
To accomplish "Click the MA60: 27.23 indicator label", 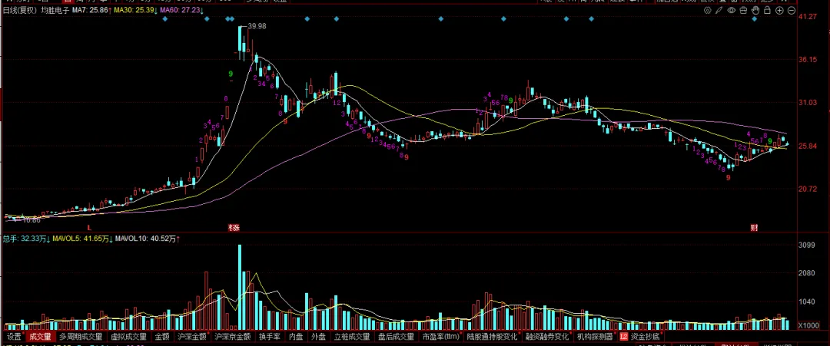I will point(181,10).
